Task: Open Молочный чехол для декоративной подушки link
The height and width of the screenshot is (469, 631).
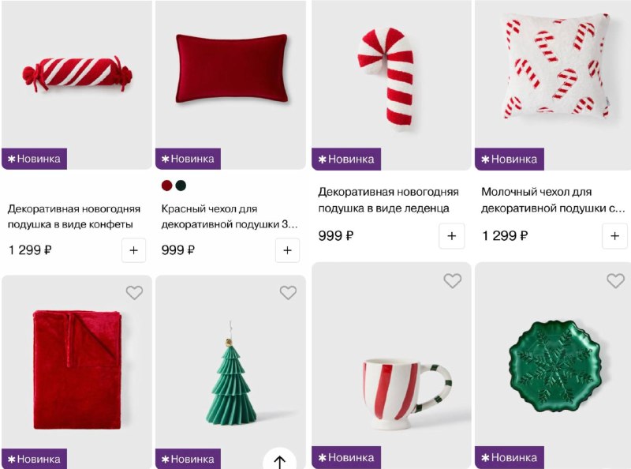Action: 553,200
